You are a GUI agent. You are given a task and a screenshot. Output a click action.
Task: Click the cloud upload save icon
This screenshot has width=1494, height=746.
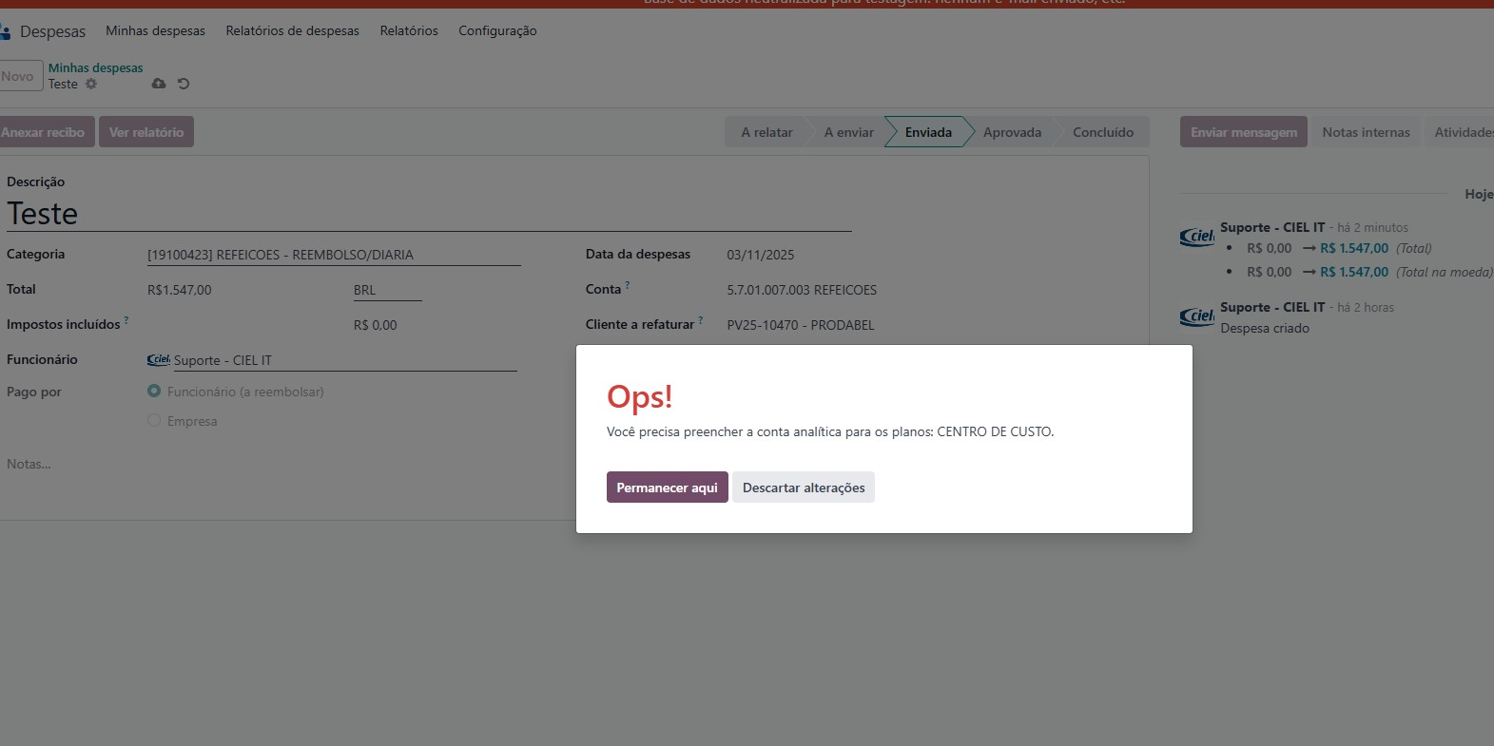tap(159, 84)
